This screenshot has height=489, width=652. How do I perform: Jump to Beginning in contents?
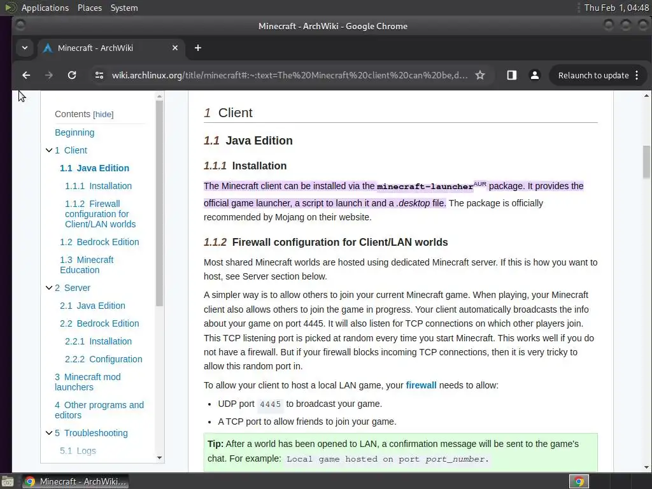pos(74,132)
